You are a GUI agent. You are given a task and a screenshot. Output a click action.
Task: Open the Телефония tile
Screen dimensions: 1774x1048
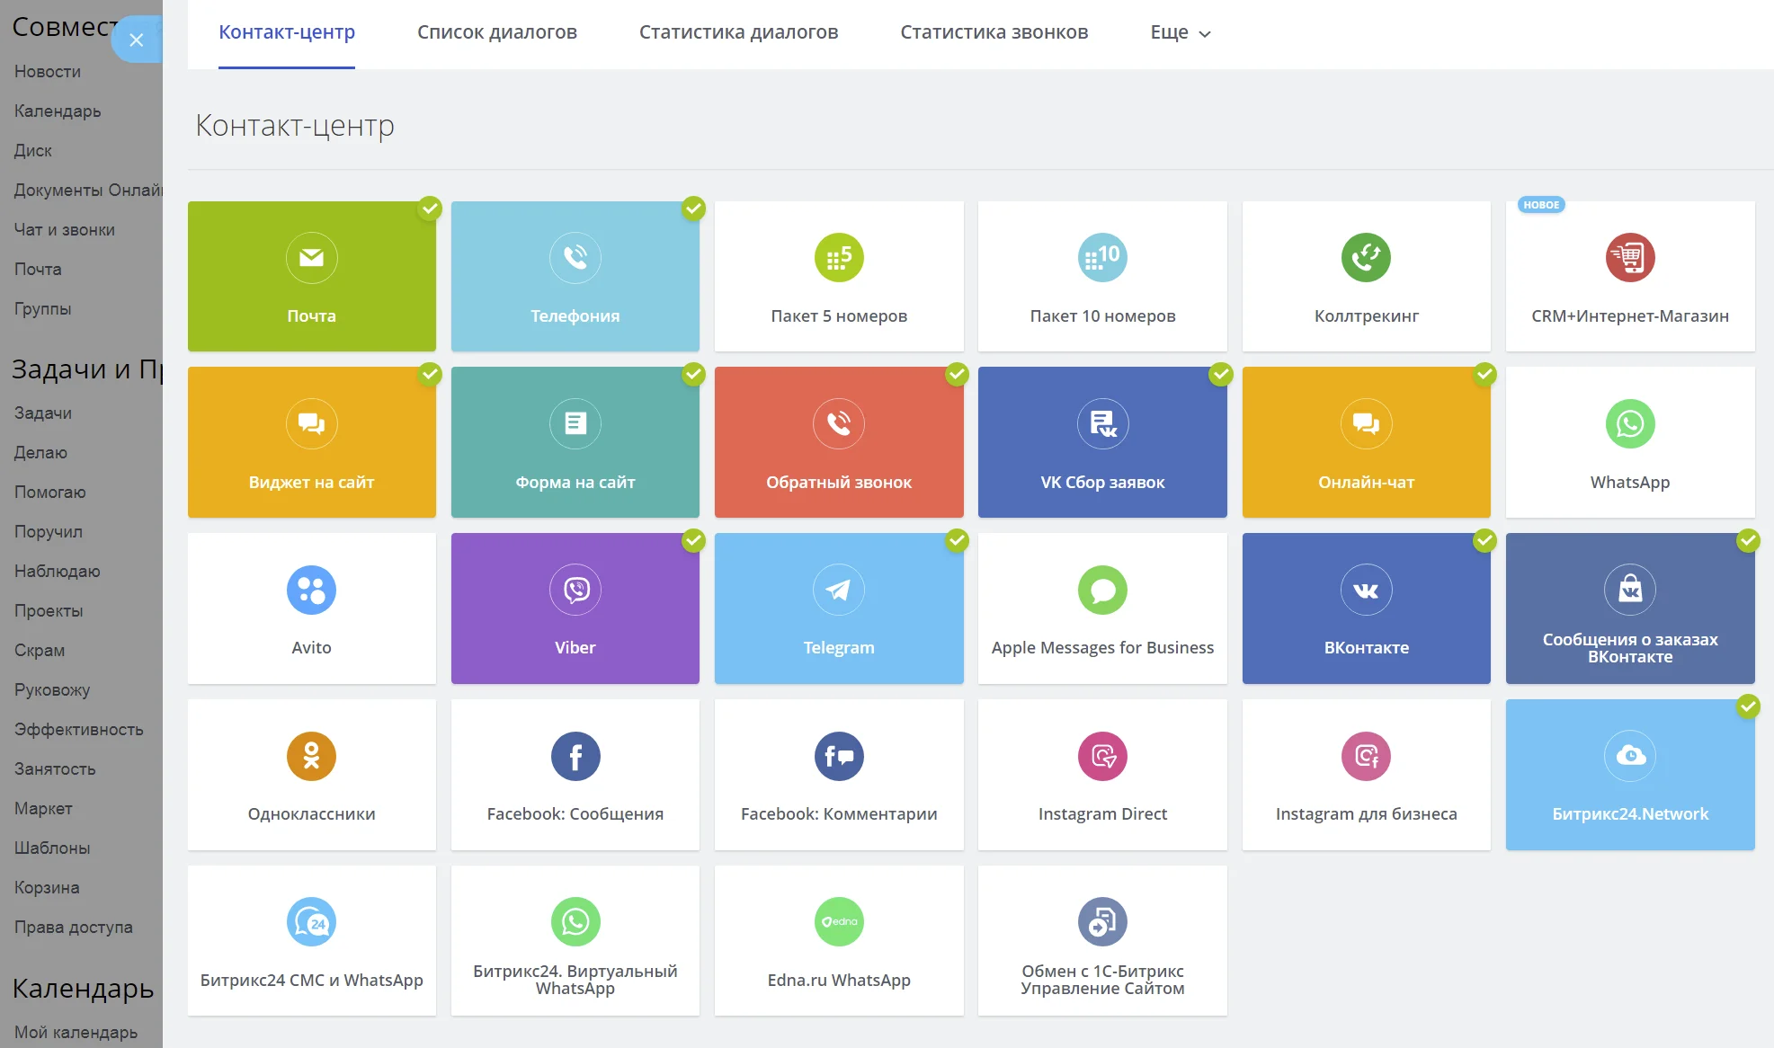pos(575,276)
